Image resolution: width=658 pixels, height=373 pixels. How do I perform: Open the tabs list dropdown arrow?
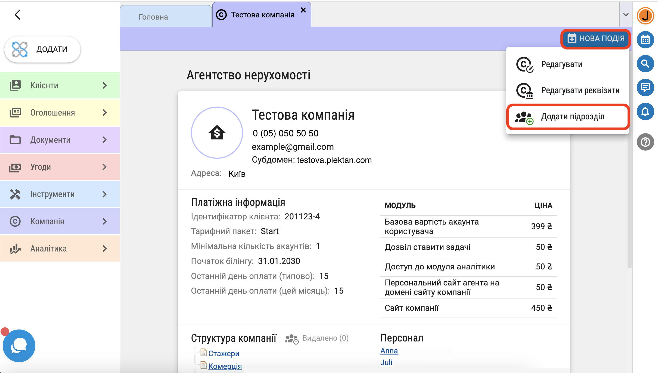click(x=626, y=15)
